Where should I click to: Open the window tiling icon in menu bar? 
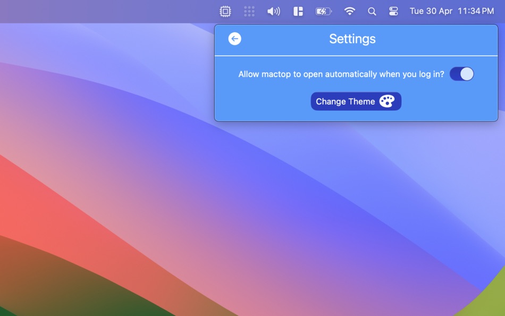coord(298,11)
